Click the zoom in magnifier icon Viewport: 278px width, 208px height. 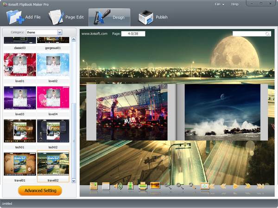[x=168, y=186]
